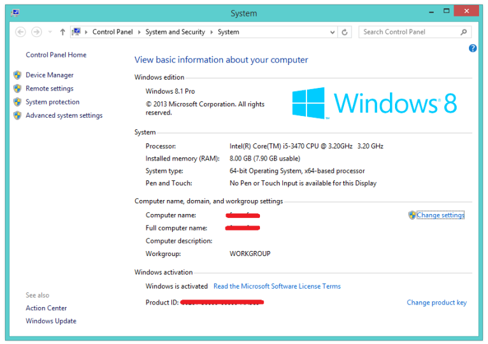Open Device Manager
Image resolution: width=488 pixels, height=344 pixels.
coord(50,75)
